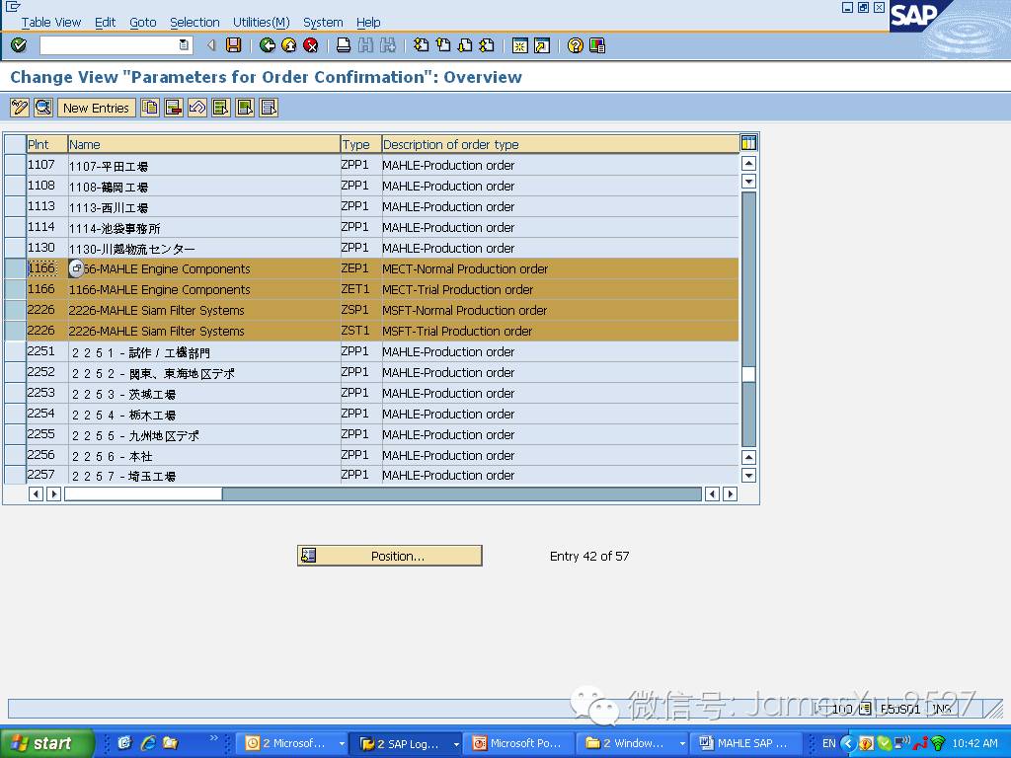Open the System menu
Image resolution: width=1011 pixels, height=758 pixels.
pyautogui.click(x=323, y=23)
